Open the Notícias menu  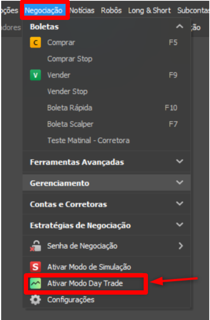82,10
